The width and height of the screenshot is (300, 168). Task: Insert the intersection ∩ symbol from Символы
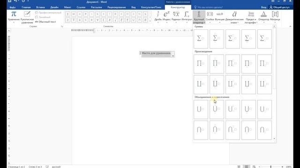coord(140,20)
